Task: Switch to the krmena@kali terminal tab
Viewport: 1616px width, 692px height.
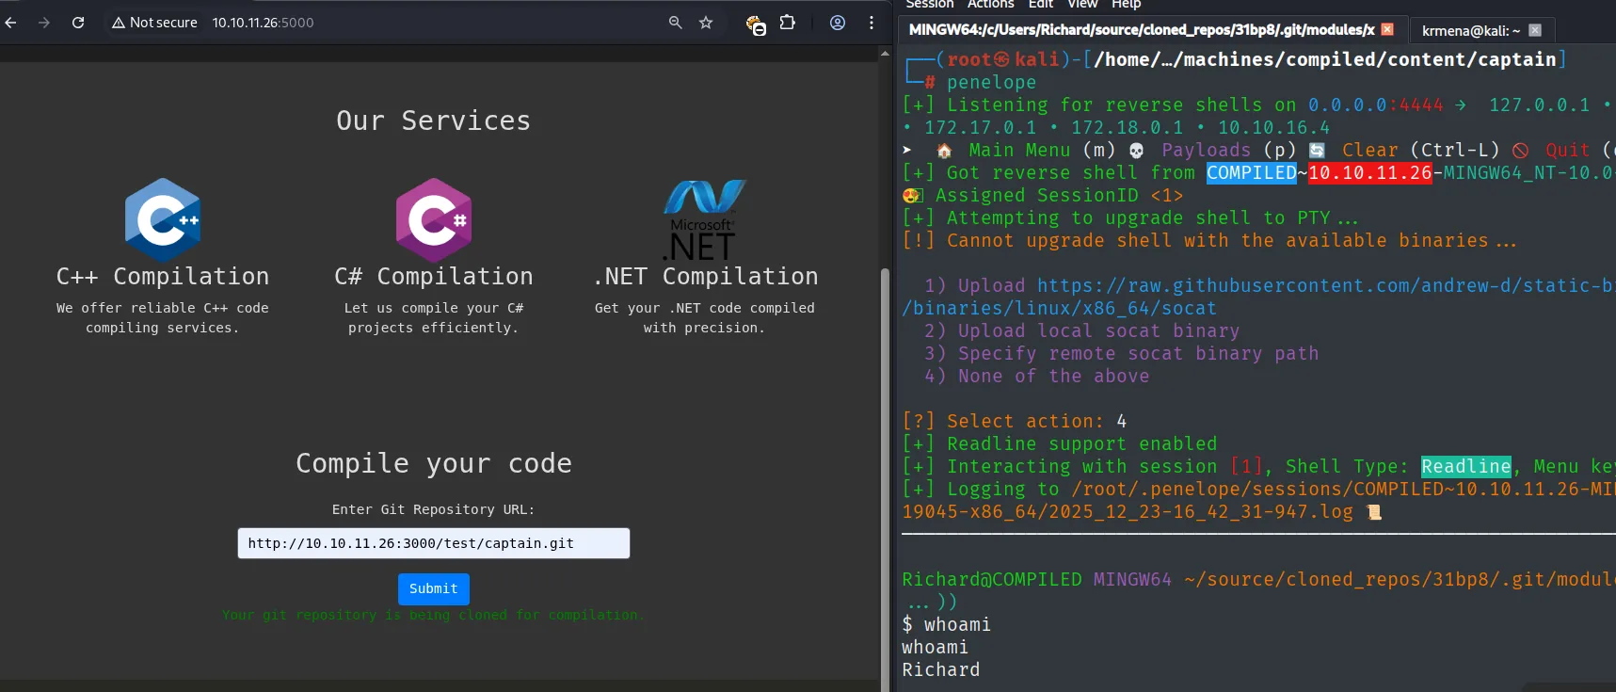Action: 1470,30
